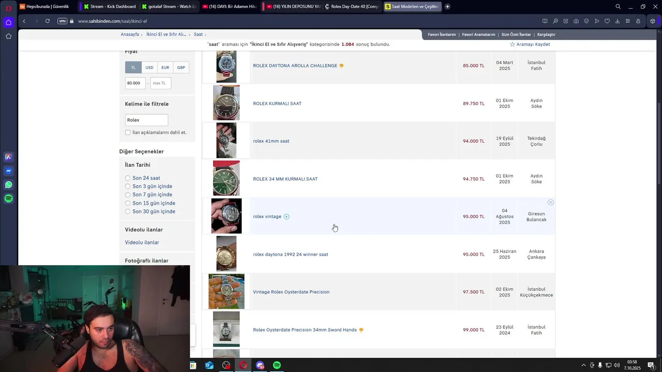Screen dimensions: 662x372
Task: Open Outlook from Windows taskbar
Action: [x=209, y=365]
